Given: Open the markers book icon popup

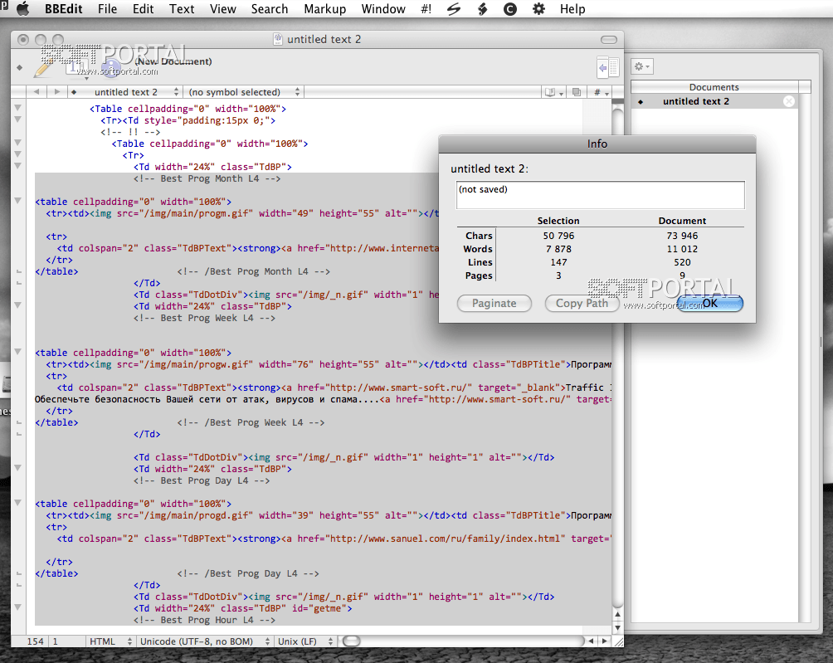Looking at the screenshot, I should [x=553, y=92].
